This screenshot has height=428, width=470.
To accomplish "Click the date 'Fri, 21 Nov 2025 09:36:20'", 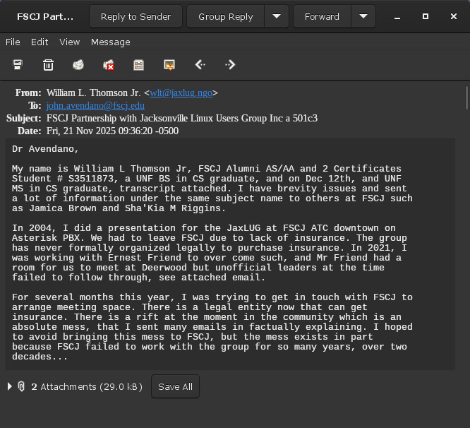I will click(100, 131).
